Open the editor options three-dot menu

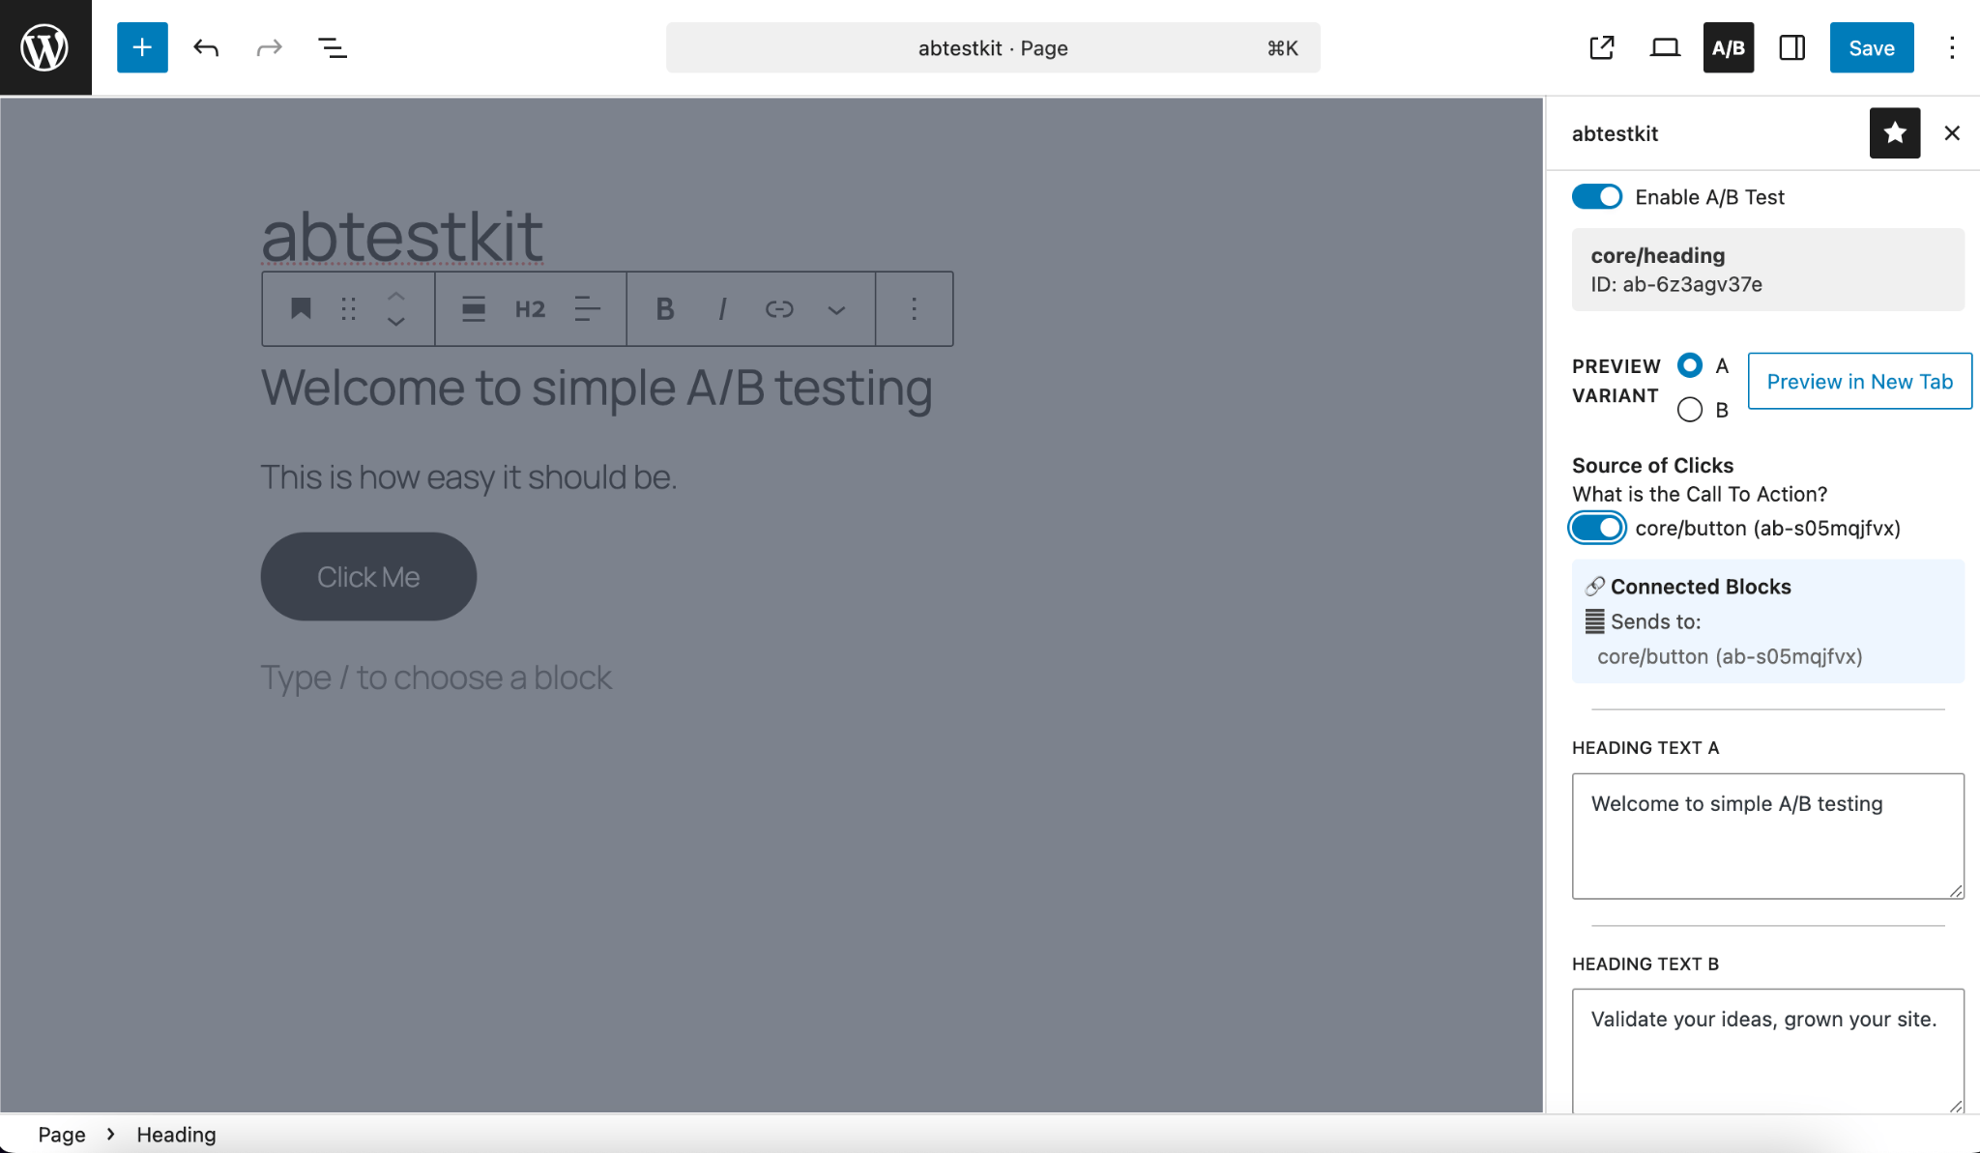[x=1952, y=47]
